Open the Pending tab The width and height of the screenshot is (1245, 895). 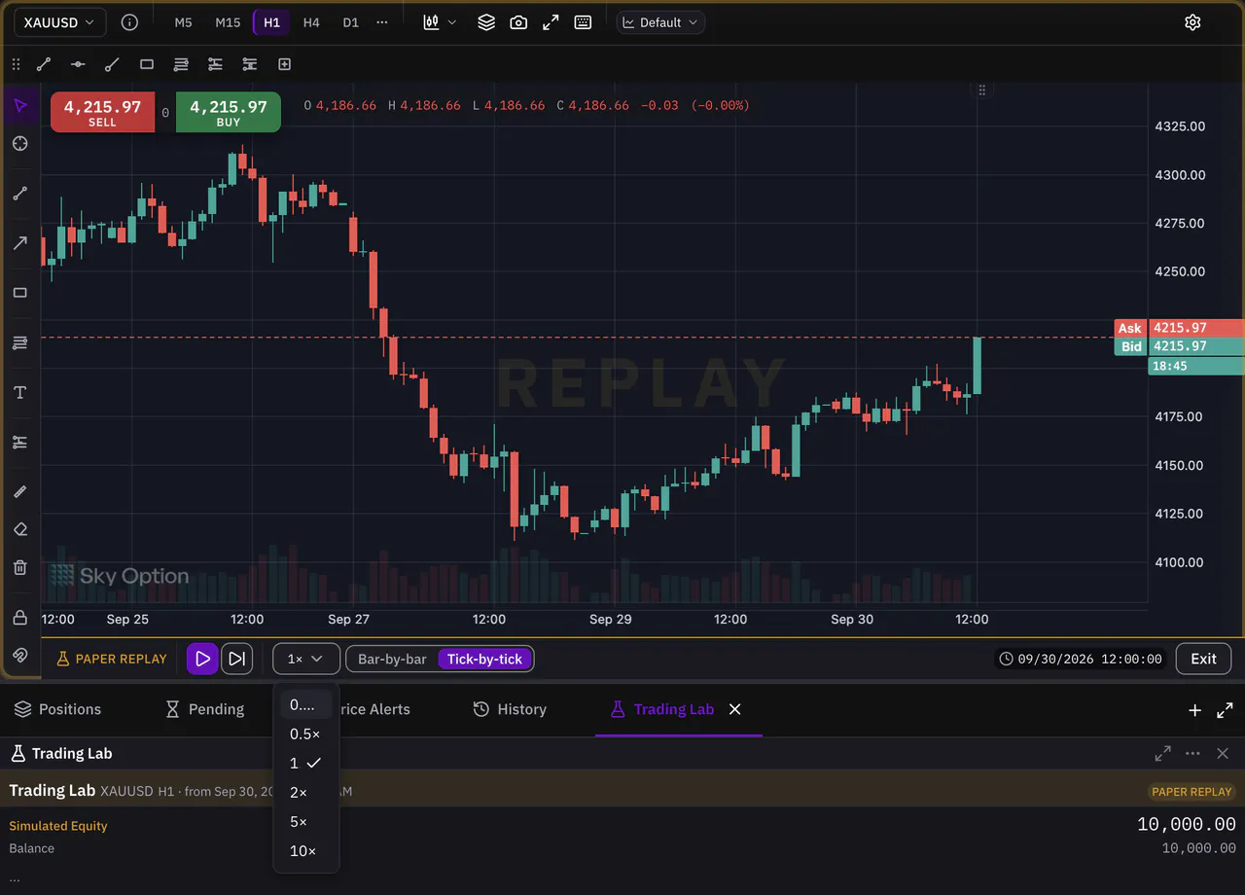click(x=204, y=709)
